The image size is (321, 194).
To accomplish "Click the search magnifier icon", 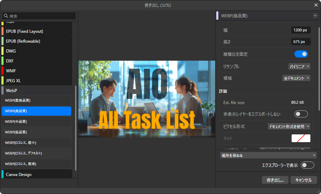I will pos(6,16).
